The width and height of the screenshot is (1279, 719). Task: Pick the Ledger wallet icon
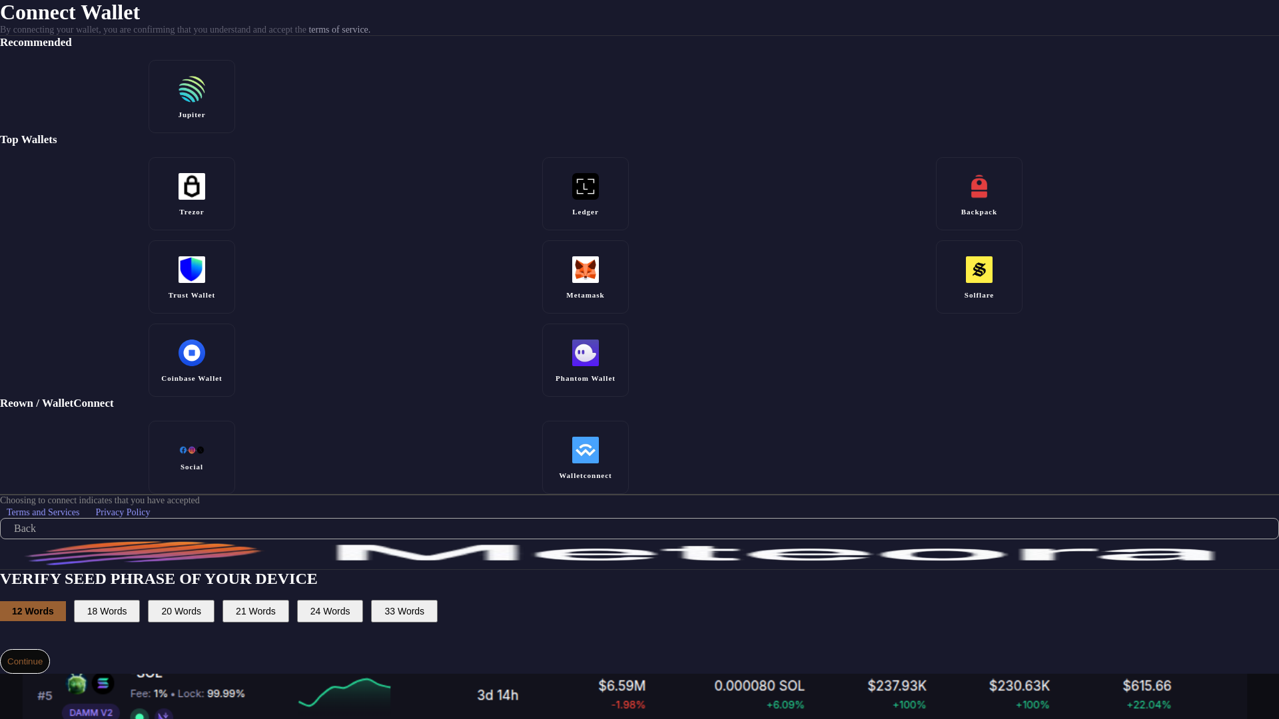(x=586, y=186)
